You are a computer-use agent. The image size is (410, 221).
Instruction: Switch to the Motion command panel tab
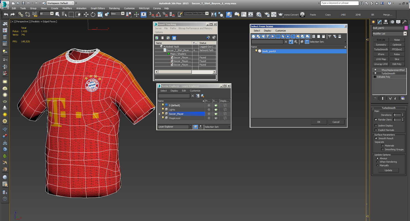coord(392,22)
